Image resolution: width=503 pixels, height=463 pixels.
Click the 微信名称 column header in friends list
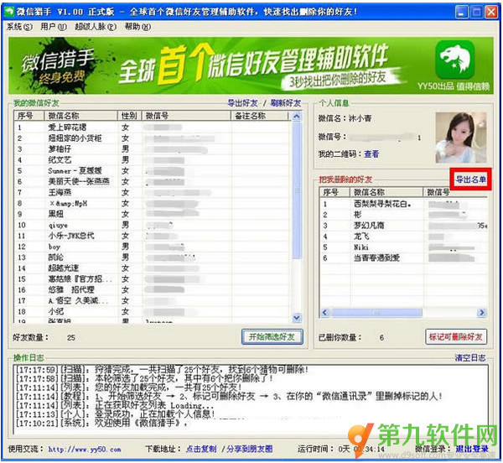coord(80,116)
